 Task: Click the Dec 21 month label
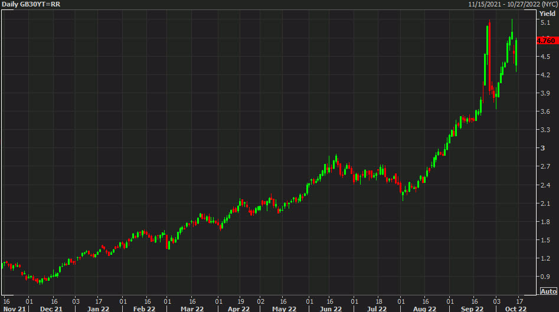point(51,309)
